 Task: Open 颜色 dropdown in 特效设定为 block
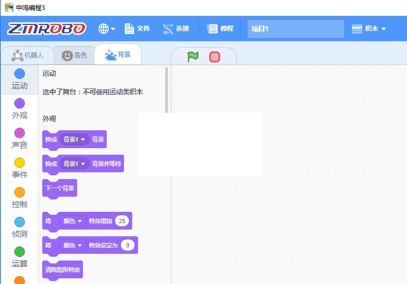coord(73,245)
